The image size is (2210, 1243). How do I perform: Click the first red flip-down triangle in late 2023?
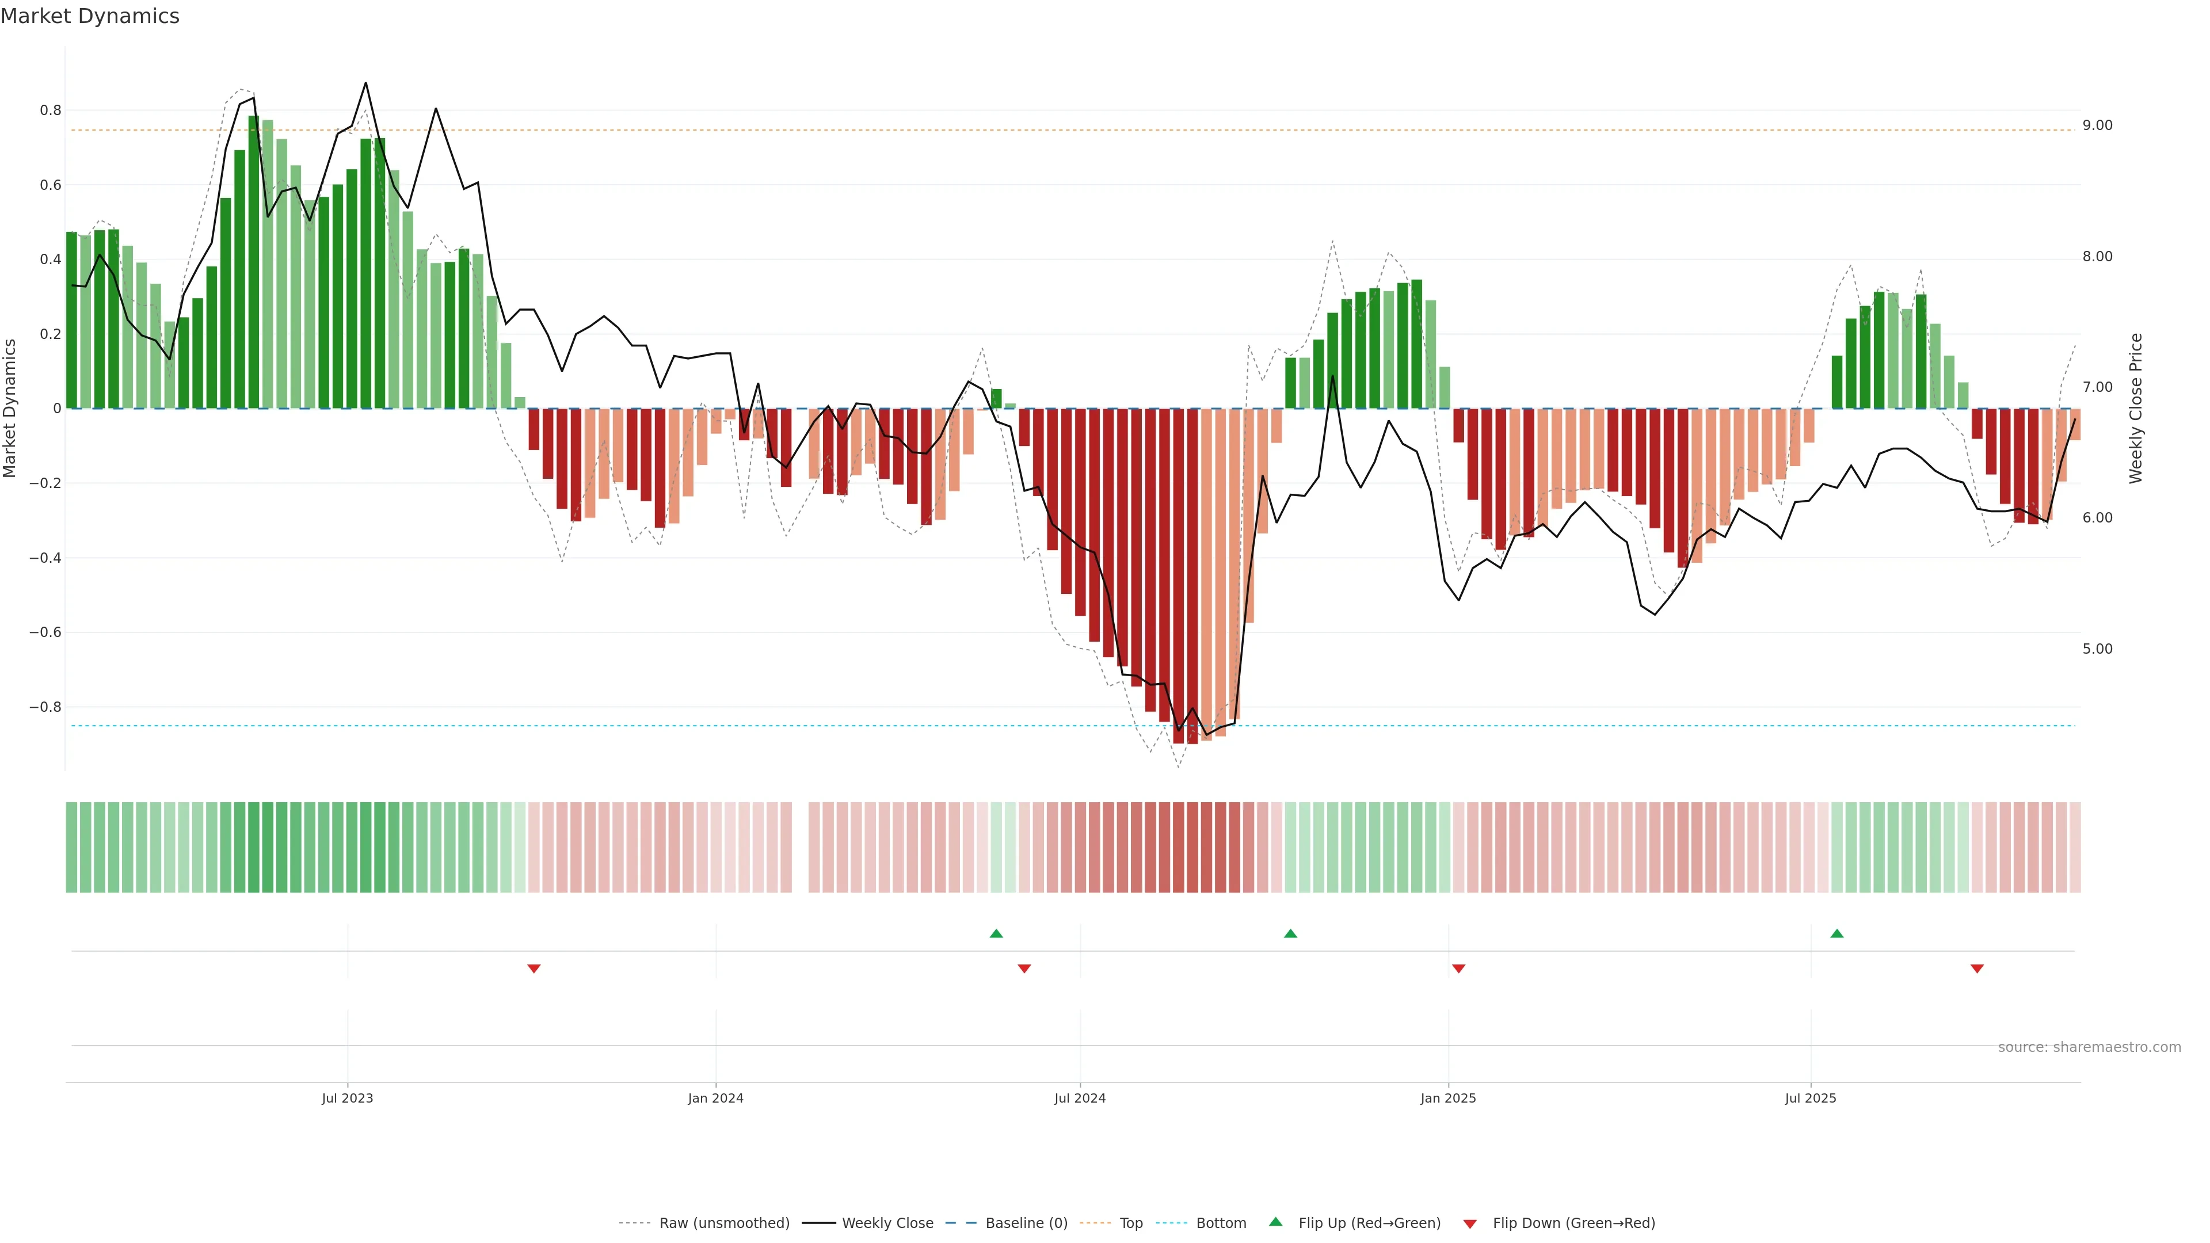pyautogui.click(x=534, y=969)
